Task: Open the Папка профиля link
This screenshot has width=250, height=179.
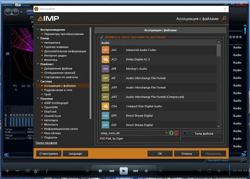Action: (46, 143)
